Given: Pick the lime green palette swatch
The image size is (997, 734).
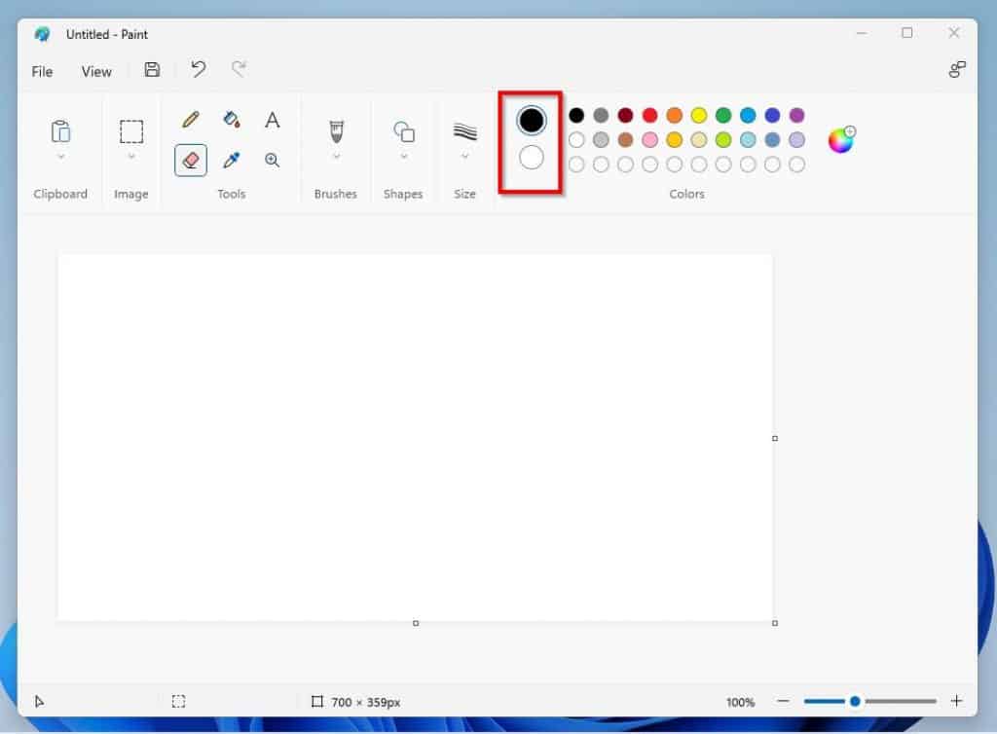Looking at the screenshot, I should [x=723, y=140].
